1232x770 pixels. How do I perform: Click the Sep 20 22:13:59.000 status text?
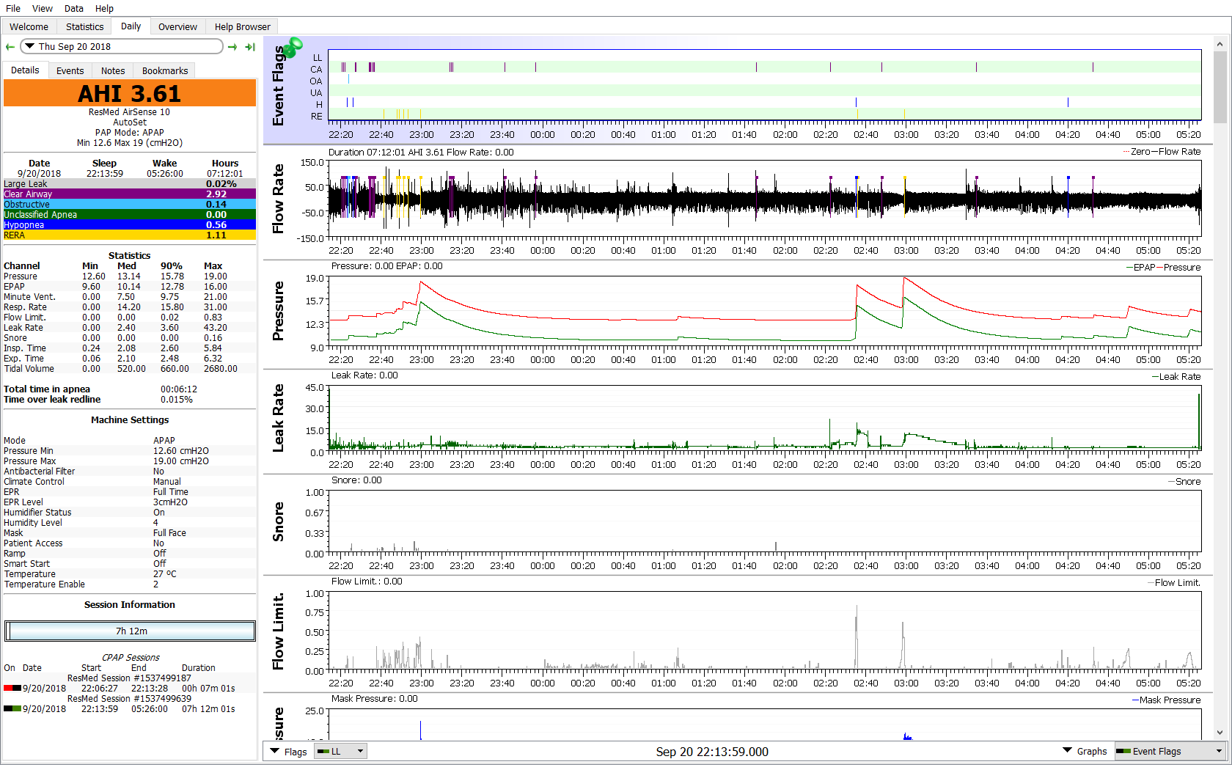click(x=712, y=752)
